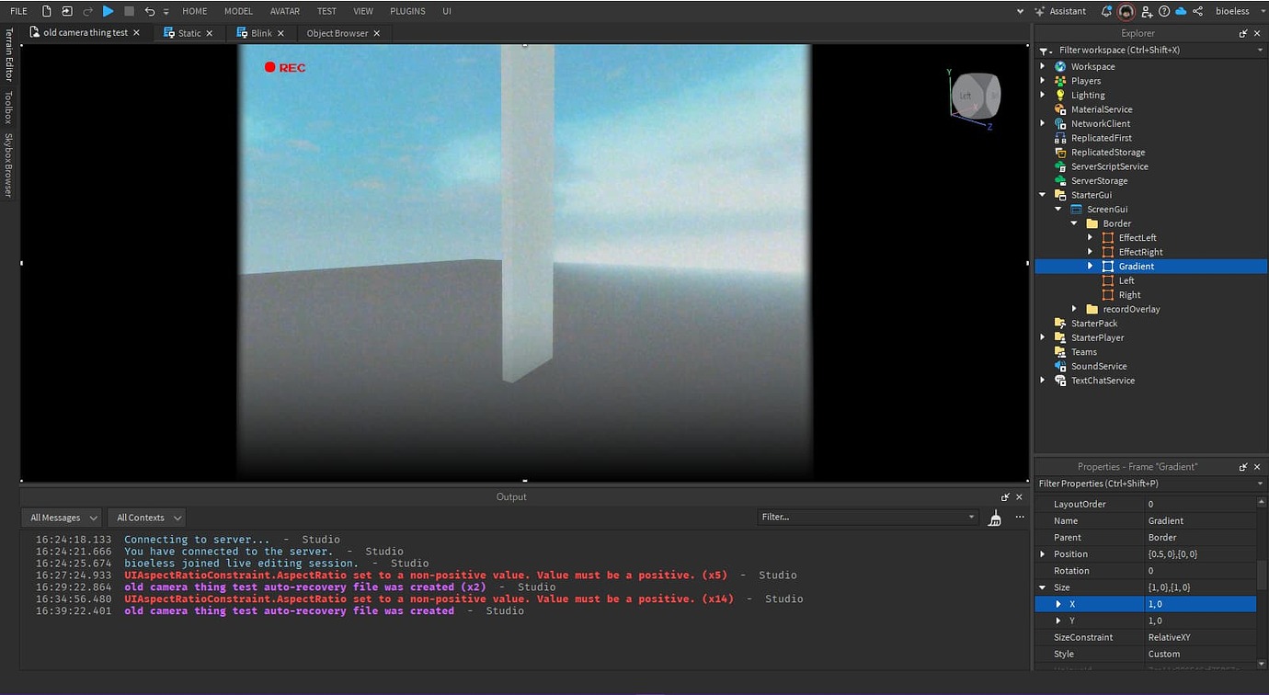Viewport: 1269px width, 695px height.
Task: Clear output with the broom icon
Action: coord(994,518)
